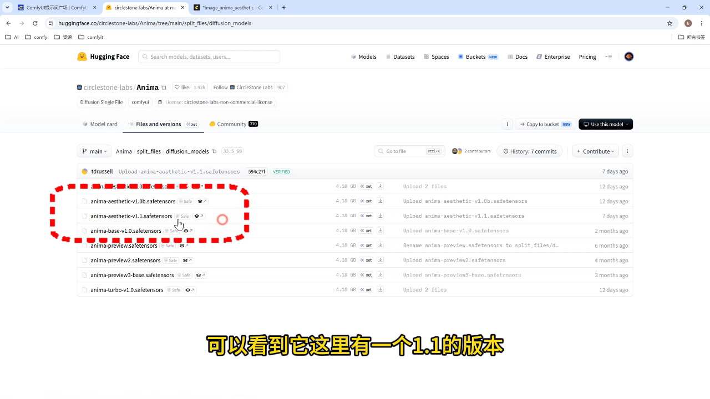Open the tdrussell user profile link
Screen dimensions: 710x399
point(102,172)
